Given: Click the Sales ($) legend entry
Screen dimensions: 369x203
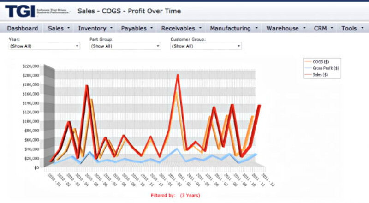Looking at the screenshot, I should tap(323, 74).
